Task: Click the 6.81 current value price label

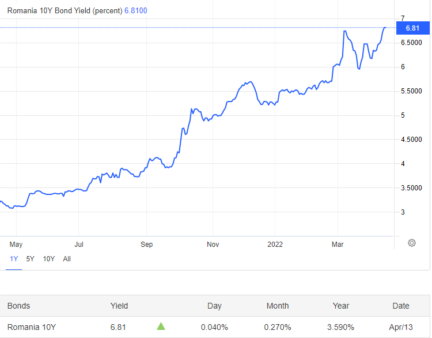Action: 412,28
